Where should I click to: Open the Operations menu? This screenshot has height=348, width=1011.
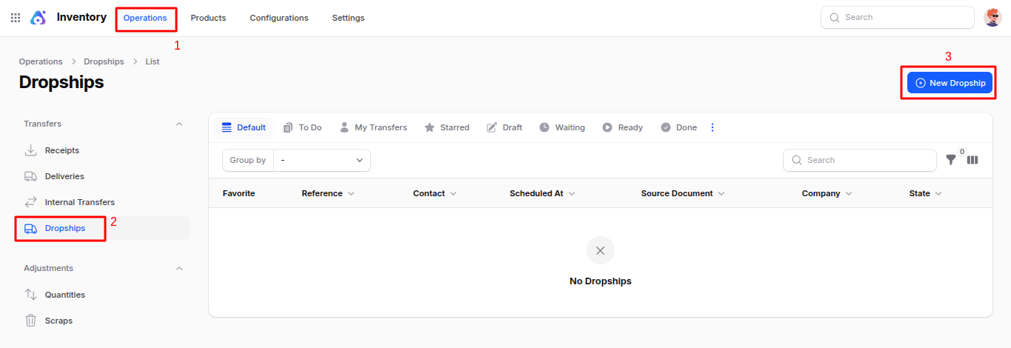tap(145, 18)
